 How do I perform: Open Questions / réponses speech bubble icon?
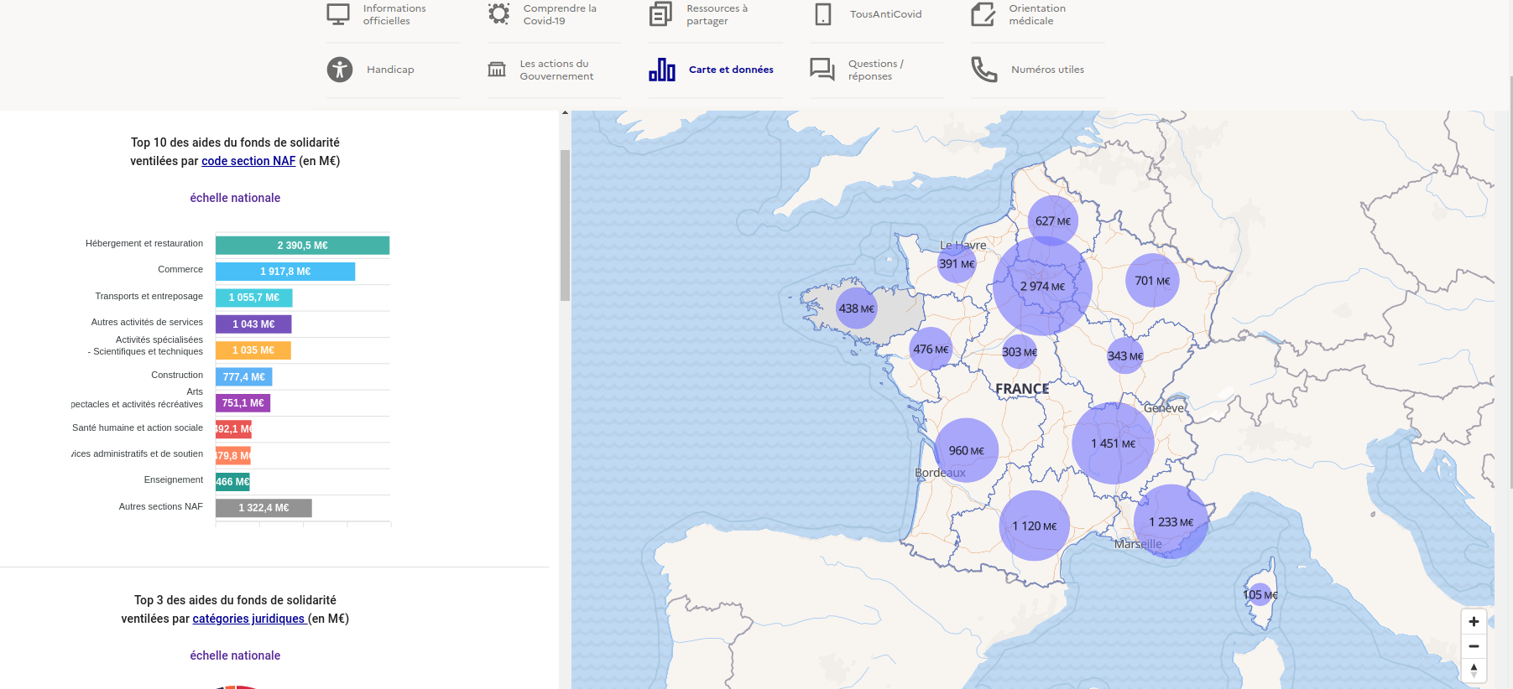(x=822, y=70)
